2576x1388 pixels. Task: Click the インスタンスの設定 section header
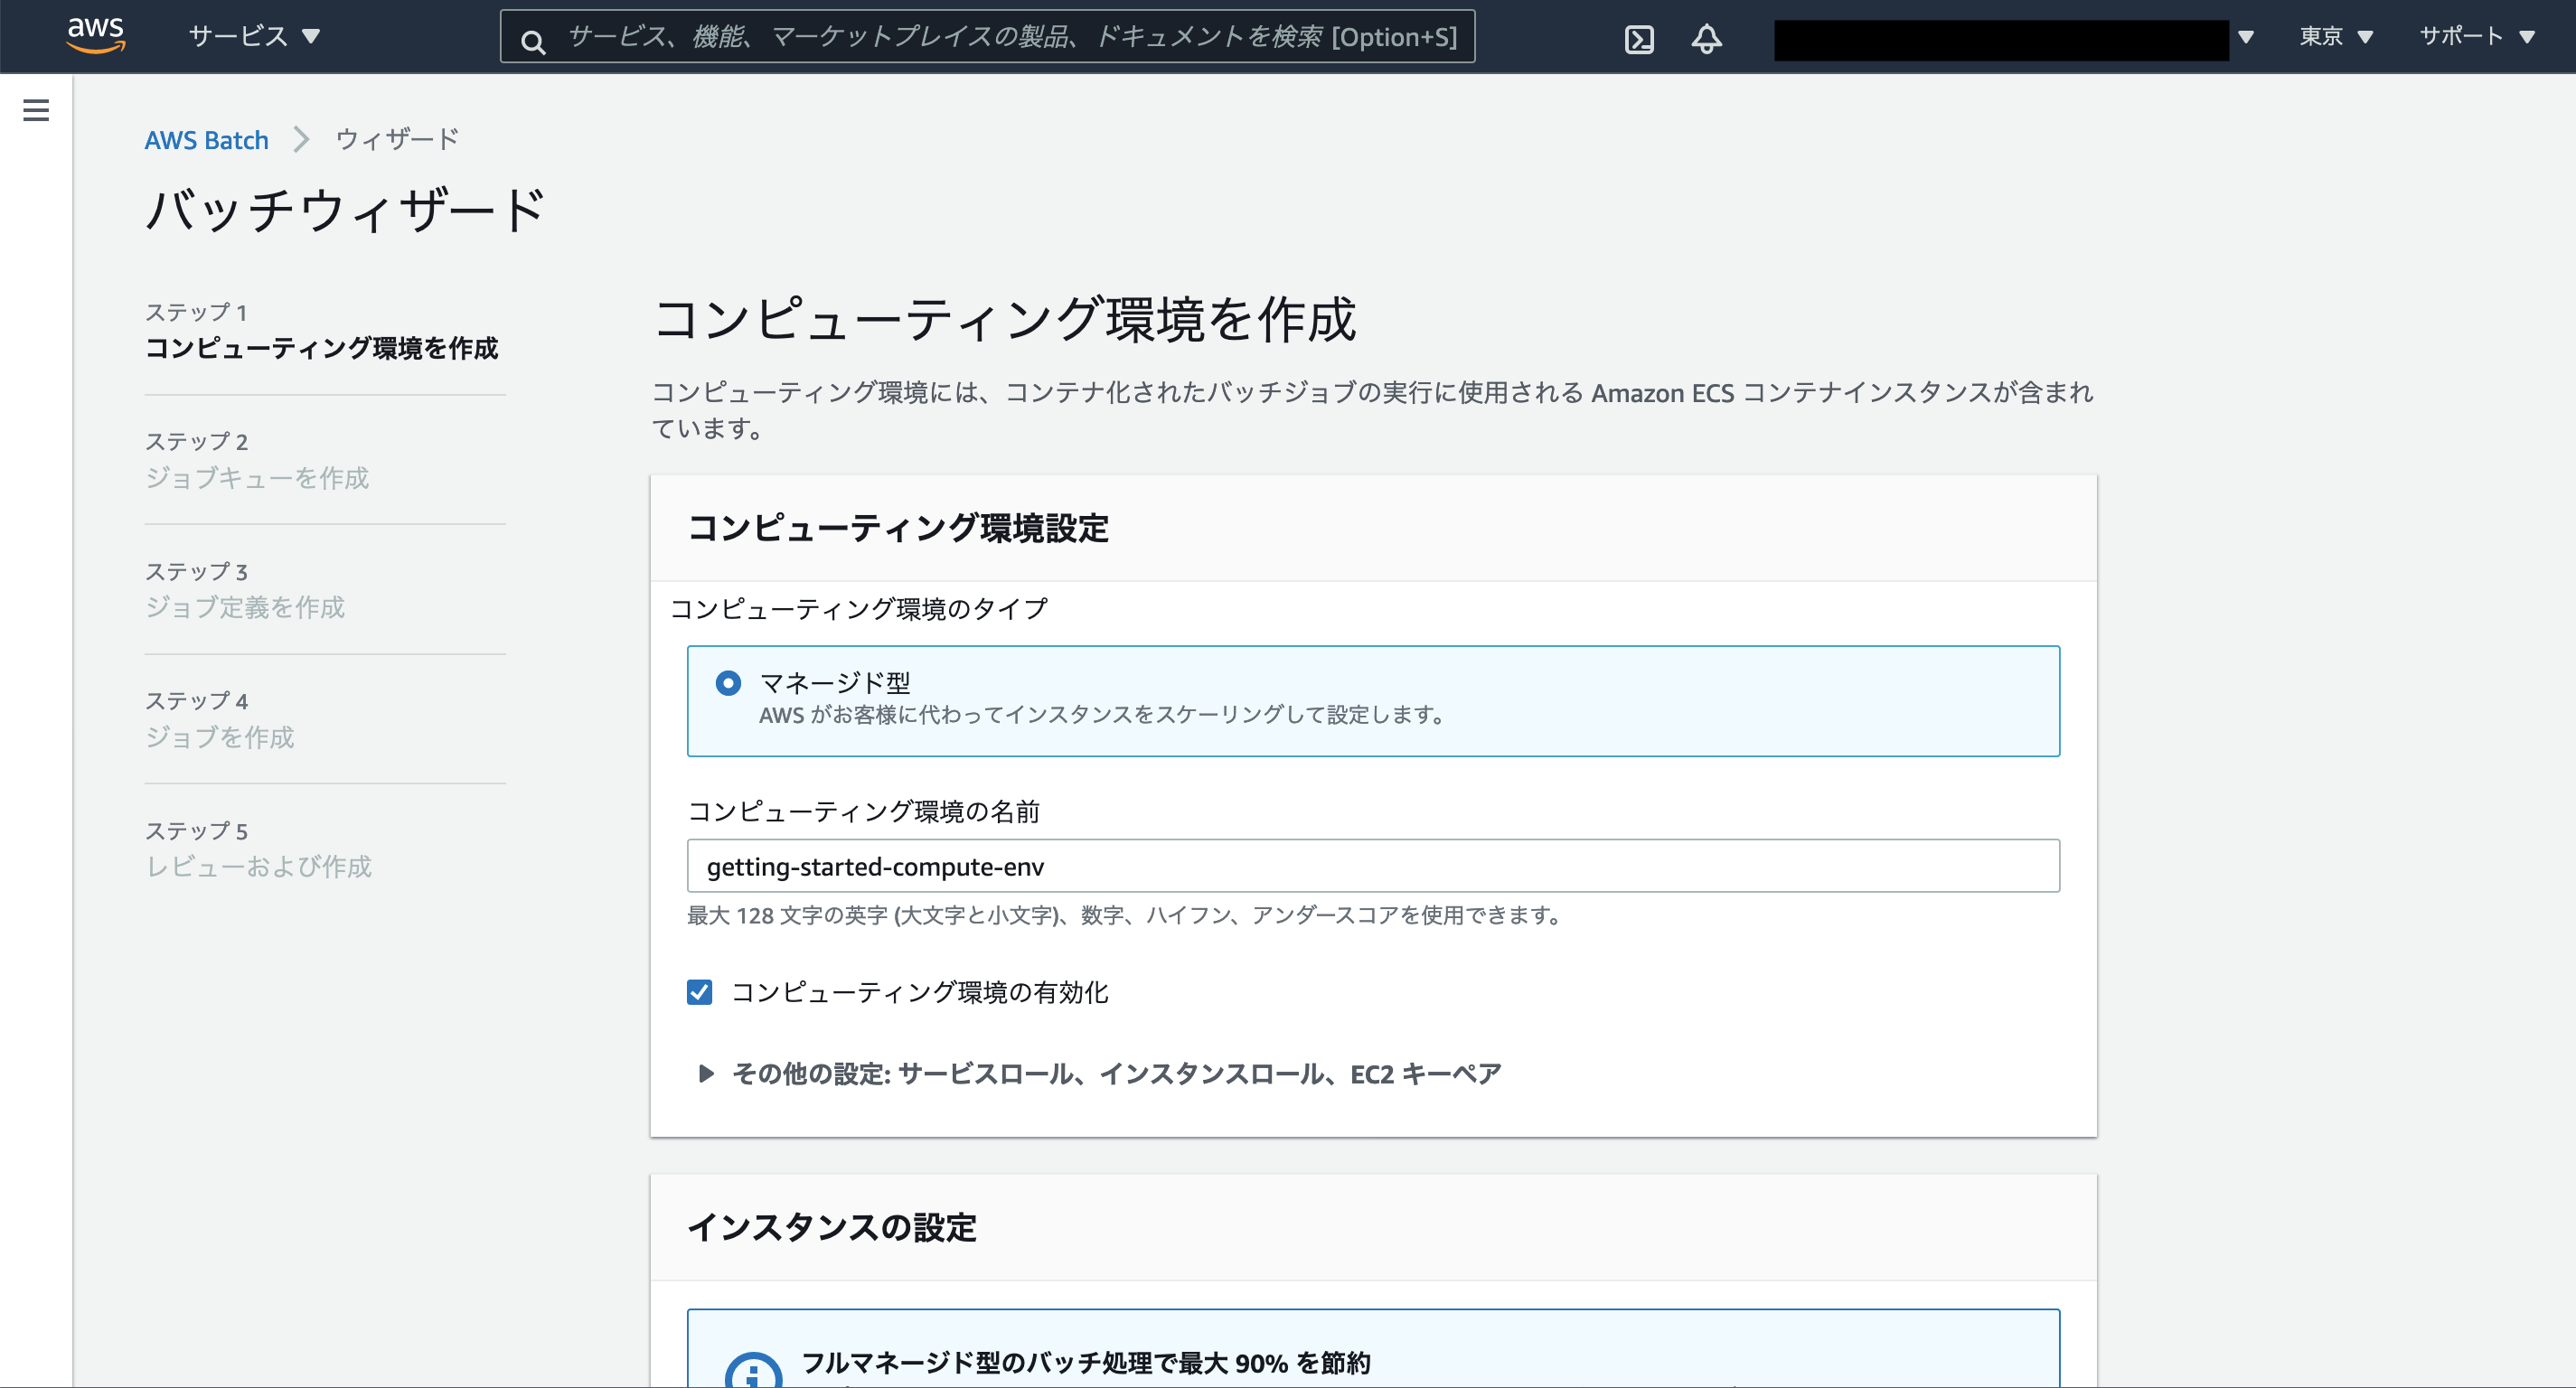pos(832,1227)
